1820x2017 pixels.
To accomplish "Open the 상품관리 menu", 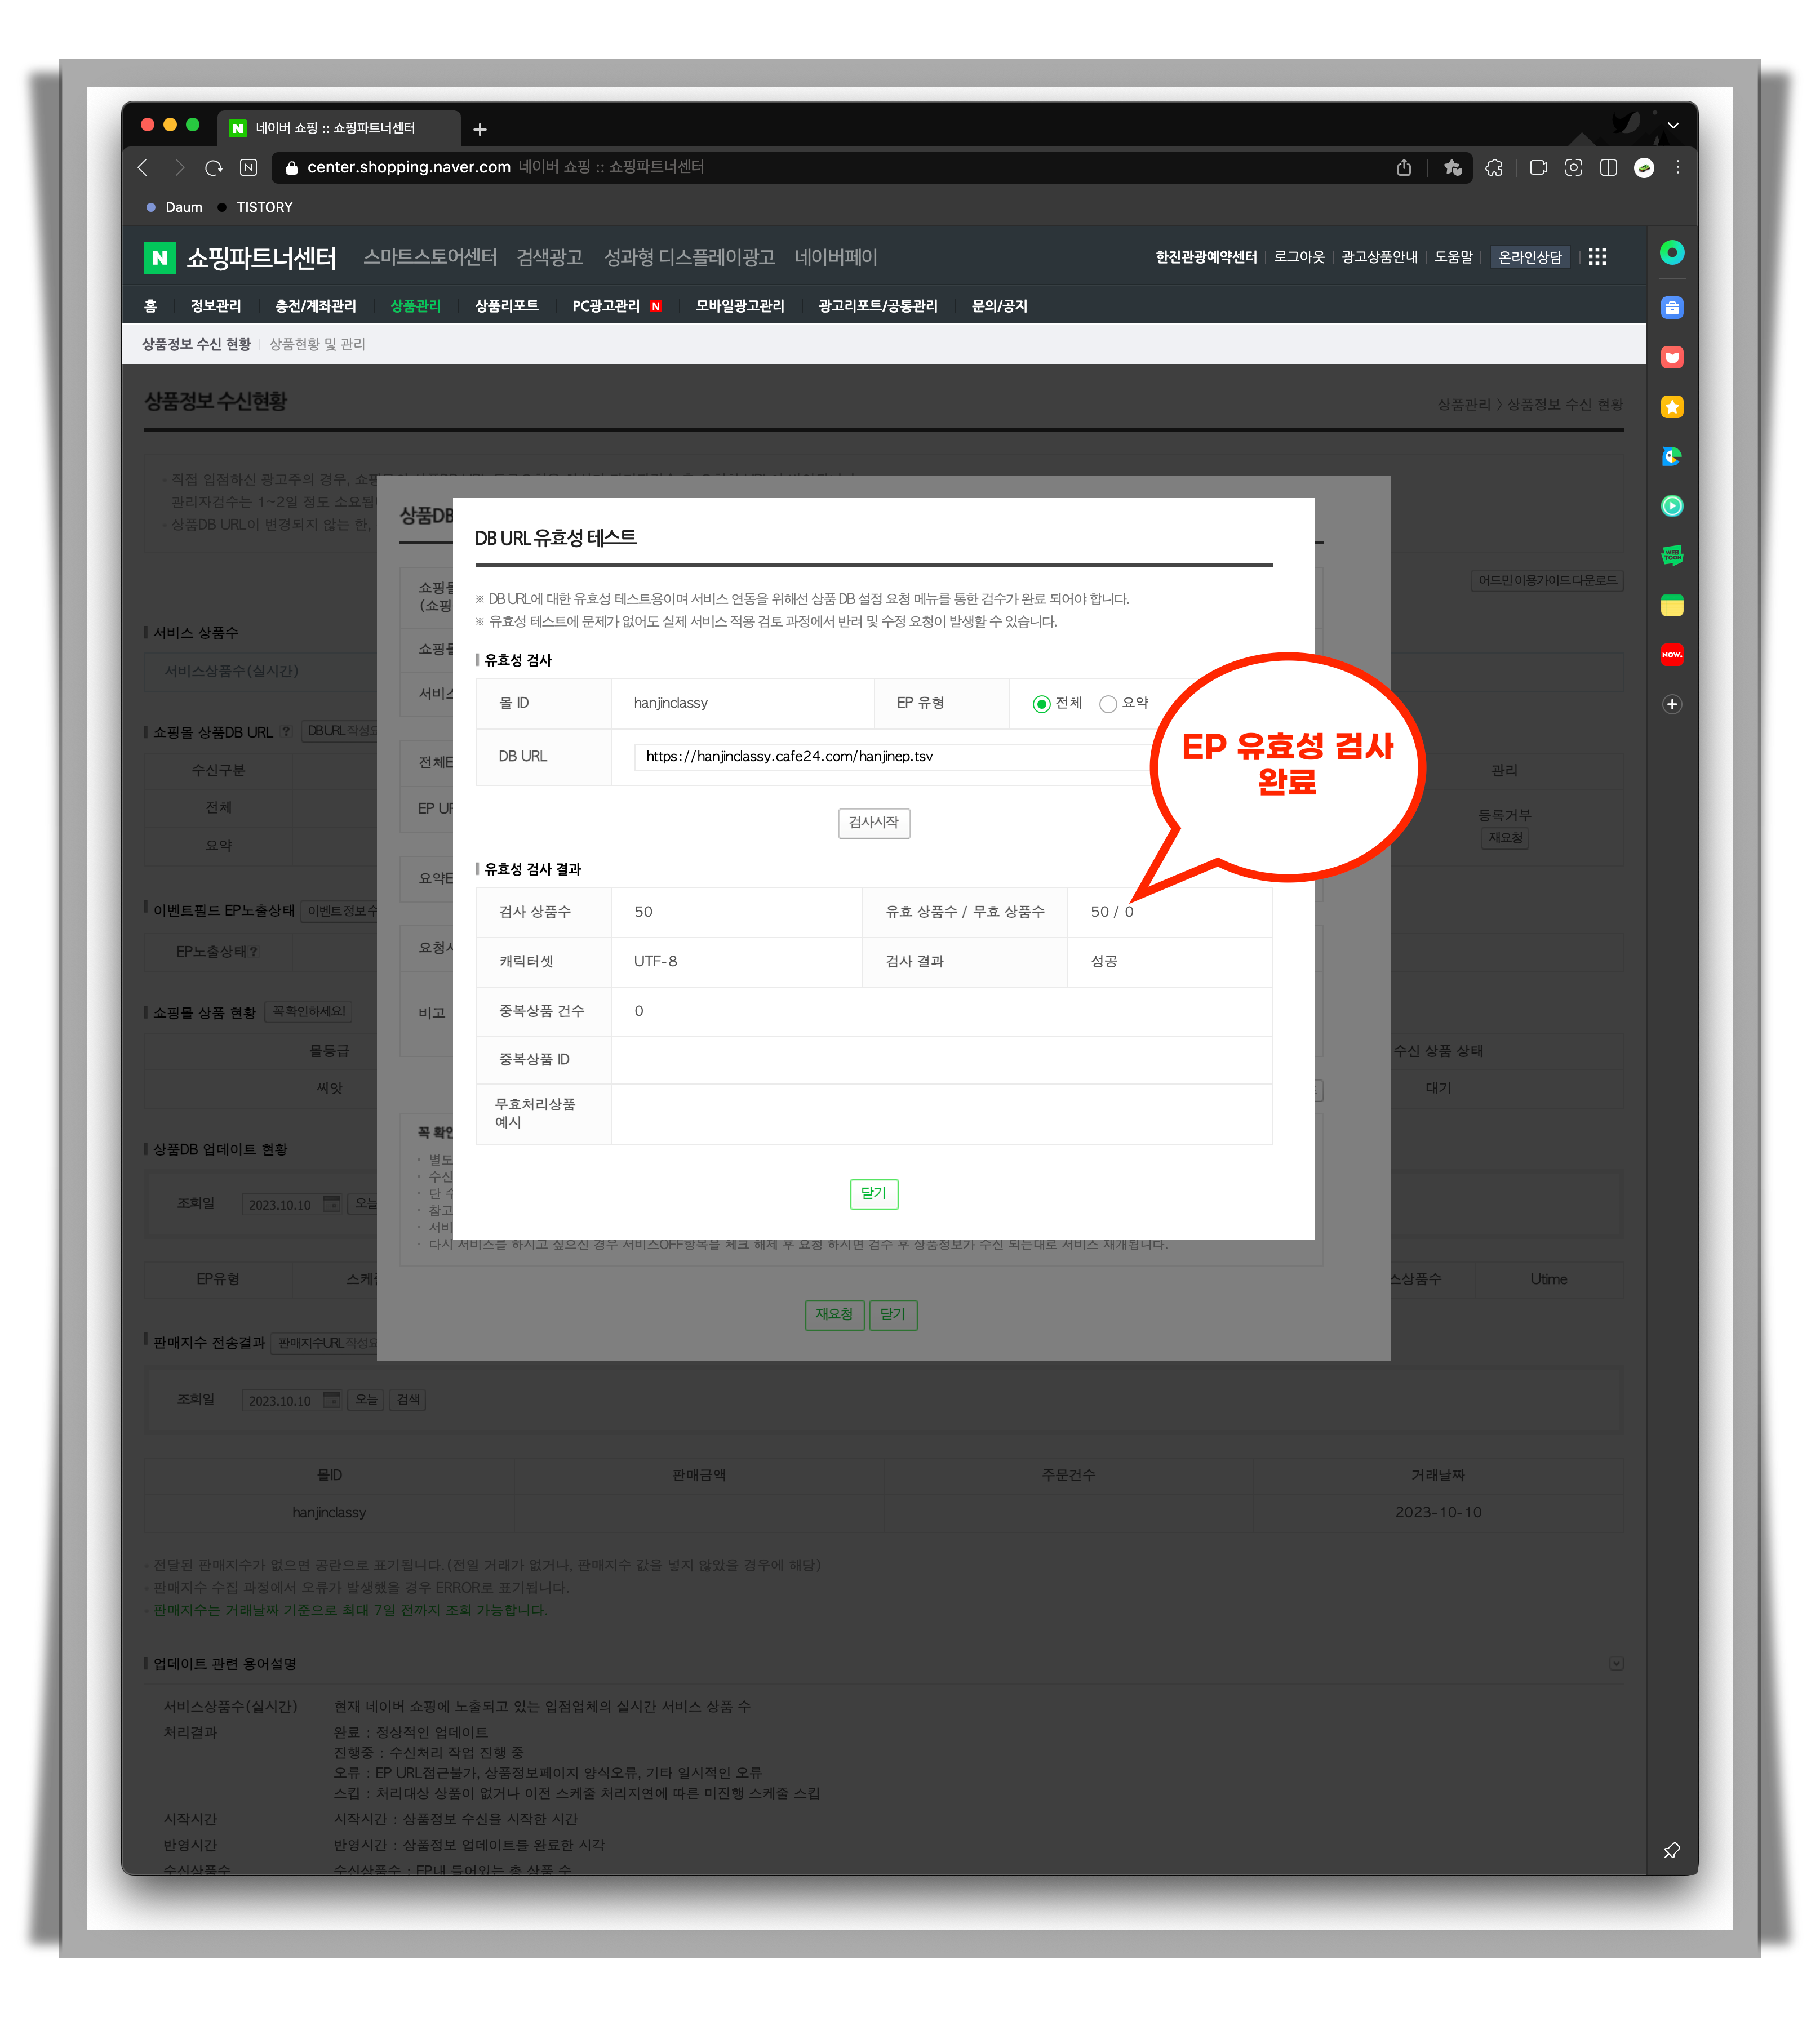I will click(416, 306).
